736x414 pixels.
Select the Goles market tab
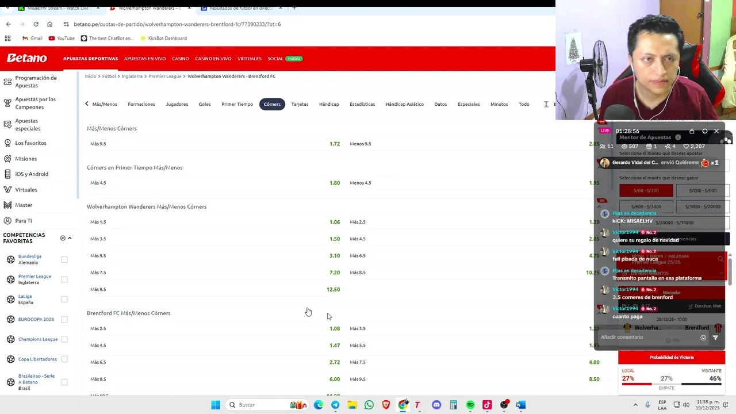coord(205,104)
